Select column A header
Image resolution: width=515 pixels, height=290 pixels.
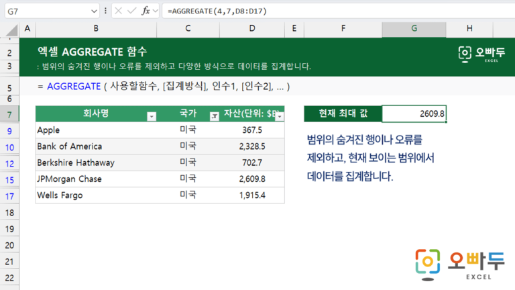coord(27,29)
